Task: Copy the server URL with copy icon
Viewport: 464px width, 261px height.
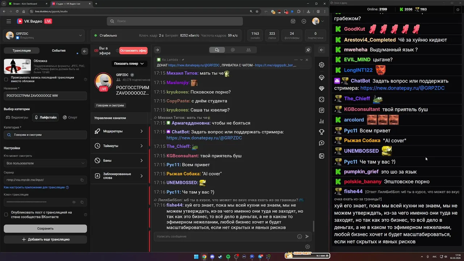Action: coord(82,180)
